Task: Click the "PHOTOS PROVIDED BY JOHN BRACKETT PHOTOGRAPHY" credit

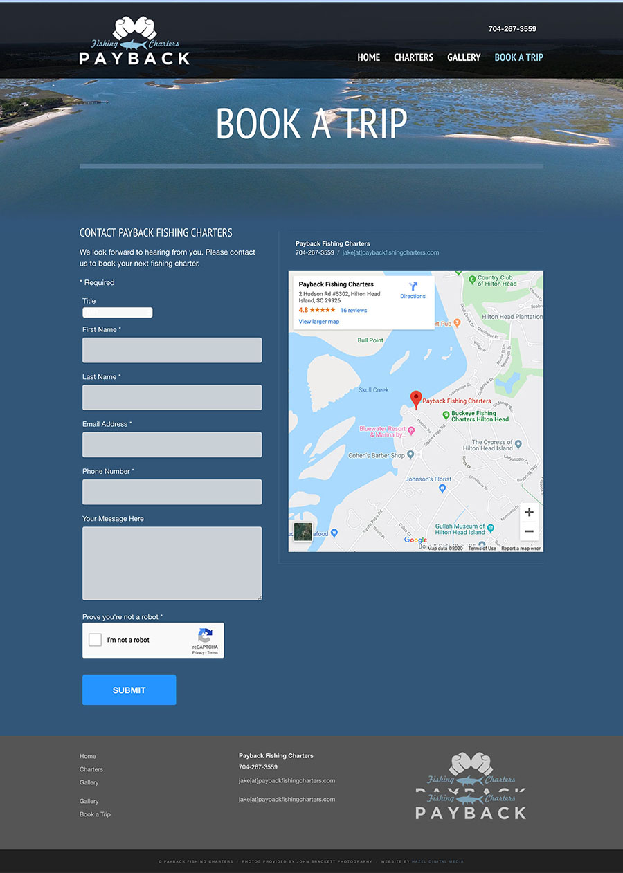Action: (x=307, y=861)
